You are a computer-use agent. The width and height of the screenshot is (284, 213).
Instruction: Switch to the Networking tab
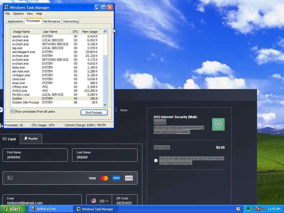[71, 21]
